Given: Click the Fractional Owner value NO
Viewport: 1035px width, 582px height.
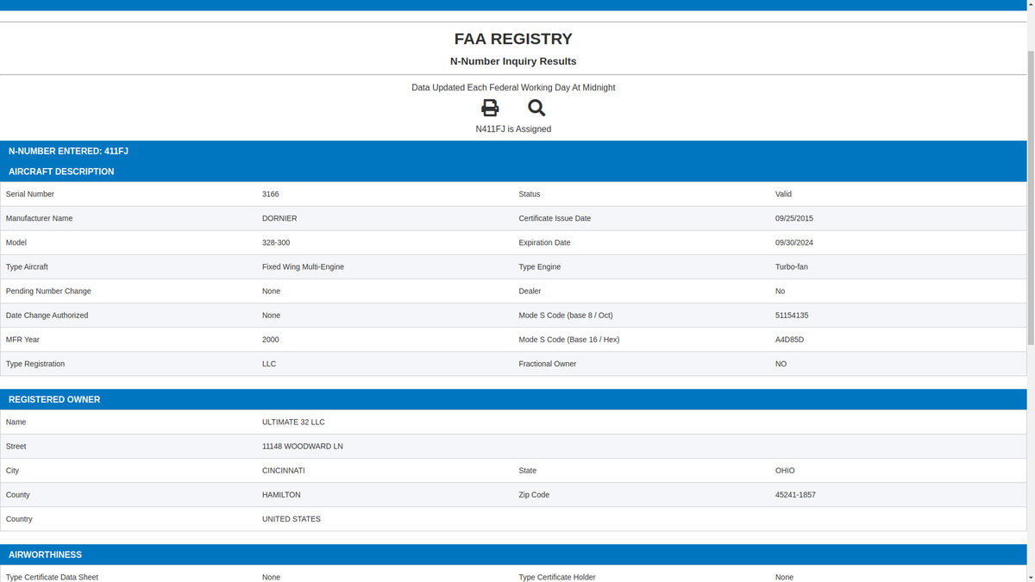Looking at the screenshot, I should click(781, 364).
